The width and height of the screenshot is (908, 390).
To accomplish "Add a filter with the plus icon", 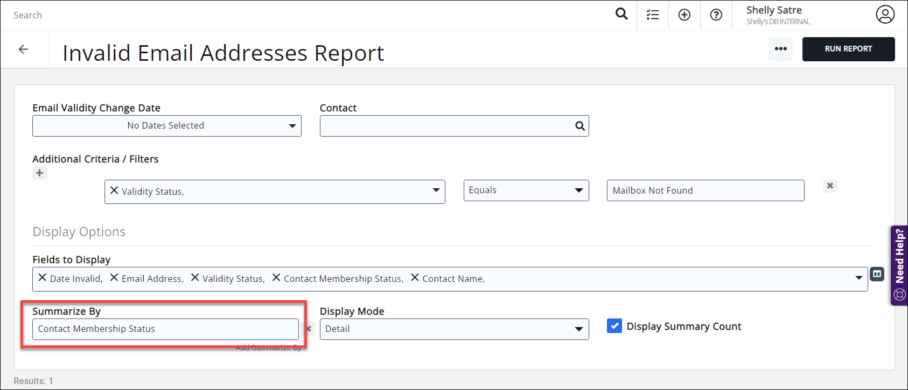I will [x=40, y=173].
